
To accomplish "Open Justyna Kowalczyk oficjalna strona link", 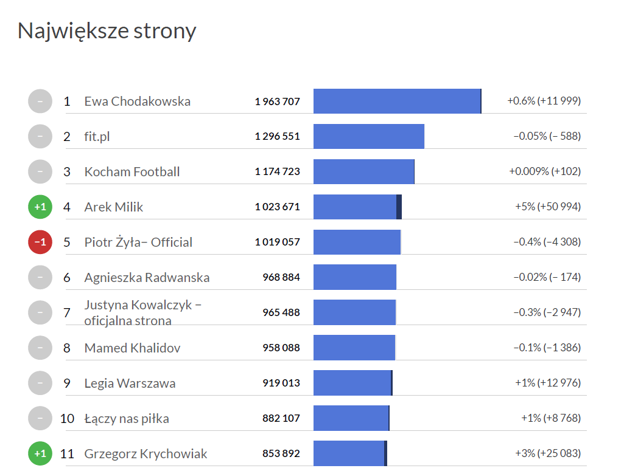I will (x=143, y=312).
